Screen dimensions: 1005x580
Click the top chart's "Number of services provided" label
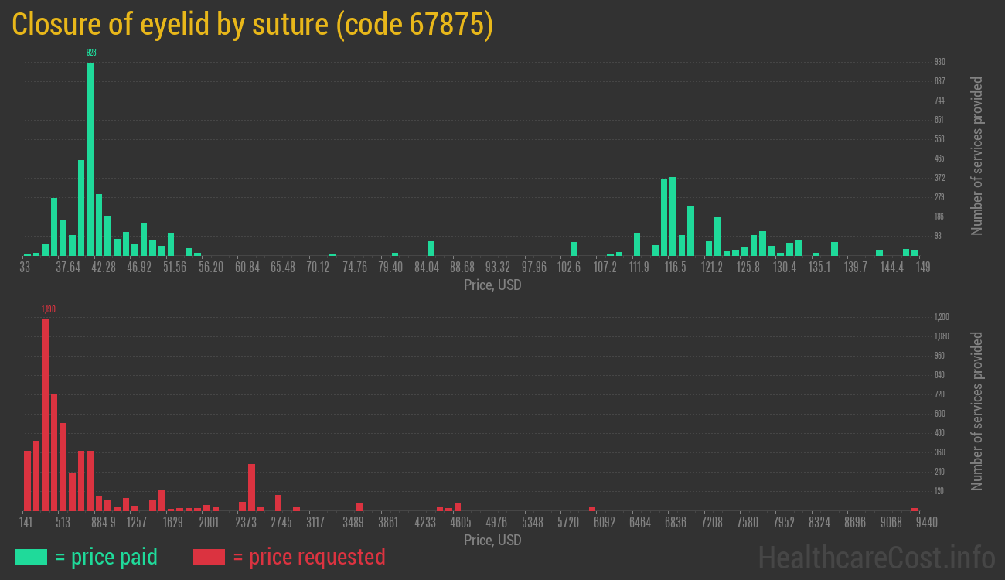pyautogui.click(x=977, y=156)
